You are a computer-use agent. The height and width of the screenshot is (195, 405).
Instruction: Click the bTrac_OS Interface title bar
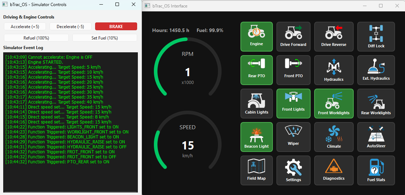coord(274,6)
